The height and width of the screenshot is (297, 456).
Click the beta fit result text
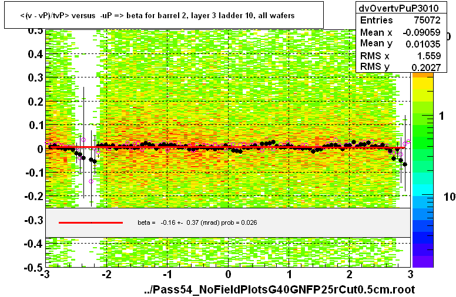coord(197,222)
